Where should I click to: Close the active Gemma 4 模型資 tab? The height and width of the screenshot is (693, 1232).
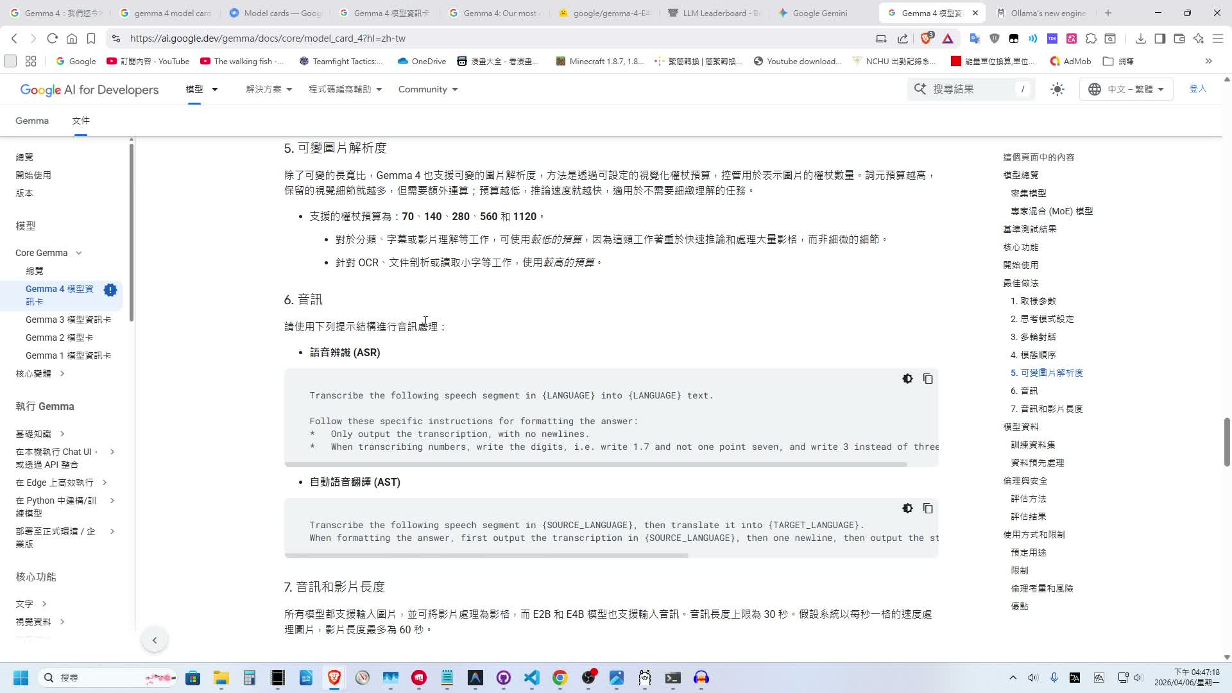pyautogui.click(x=975, y=13)
